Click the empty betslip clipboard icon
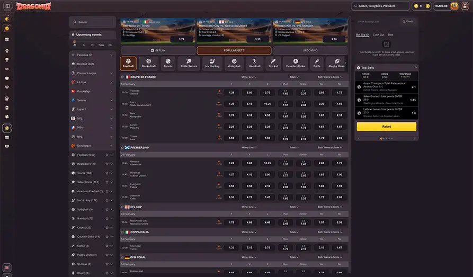Image resolution: width=473 pixels, height=277 pixels. coord(387,44)
